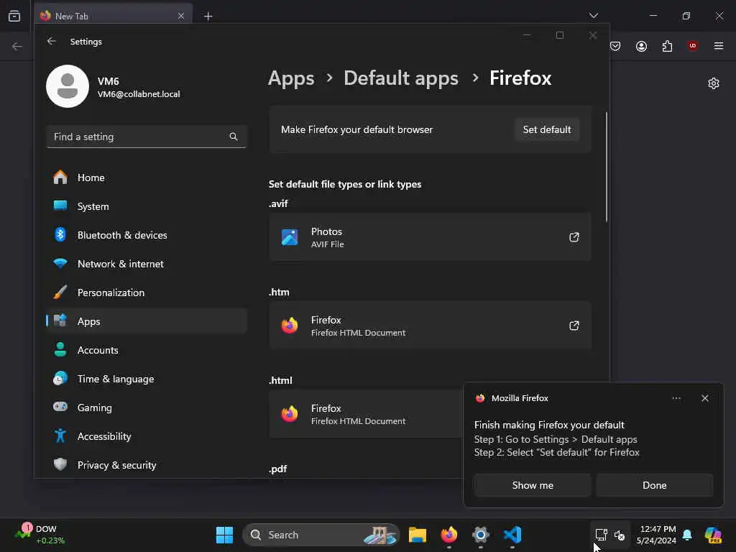The image size is (736, 552).
Task: Go to Apps breadcrumb
Action: [291, 78]
